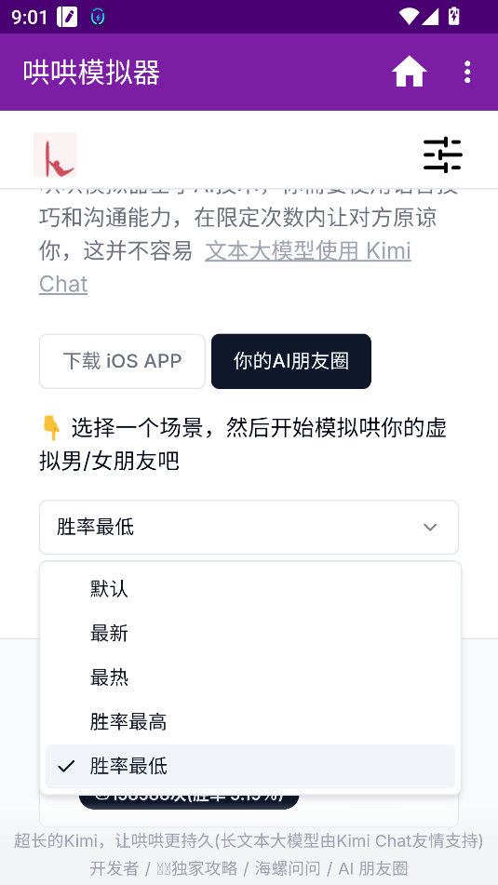Choose 默认 from the sort list
Screen dimensions: 498x885
[250, 589]
